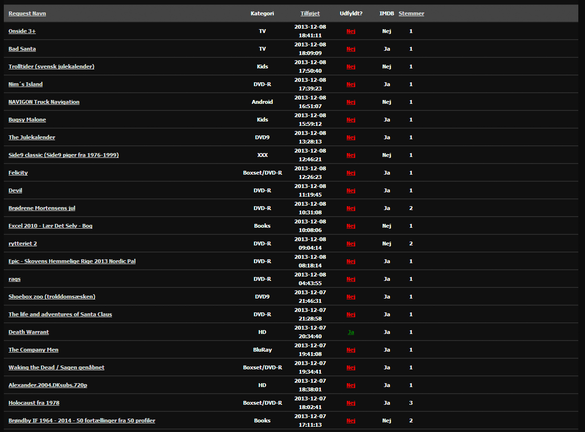Image resolution: width=585 pixels, height=432 pixels.
Task: Open Brødrene Mortensens jul request
Action: point(42,208)
